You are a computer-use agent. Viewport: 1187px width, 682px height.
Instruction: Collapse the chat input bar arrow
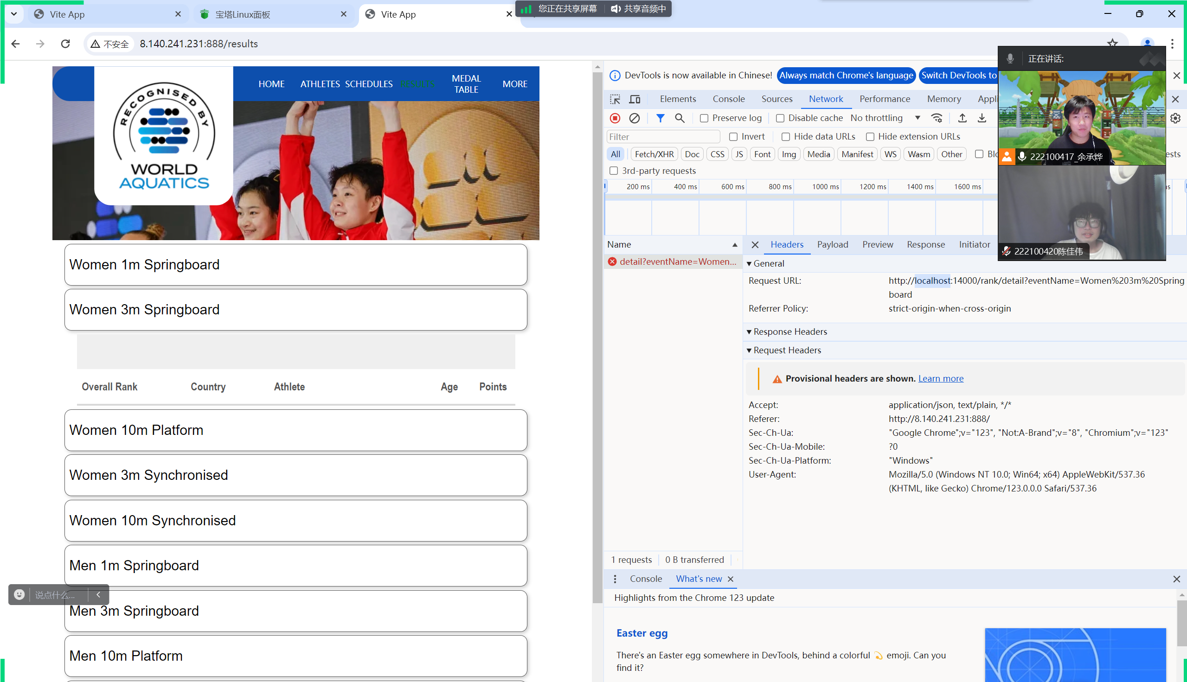tap(98, 594)
